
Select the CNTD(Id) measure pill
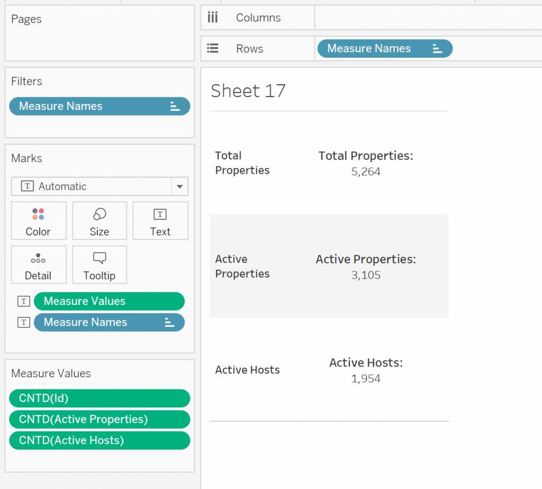pyautogui.click(x=100, y=398)
